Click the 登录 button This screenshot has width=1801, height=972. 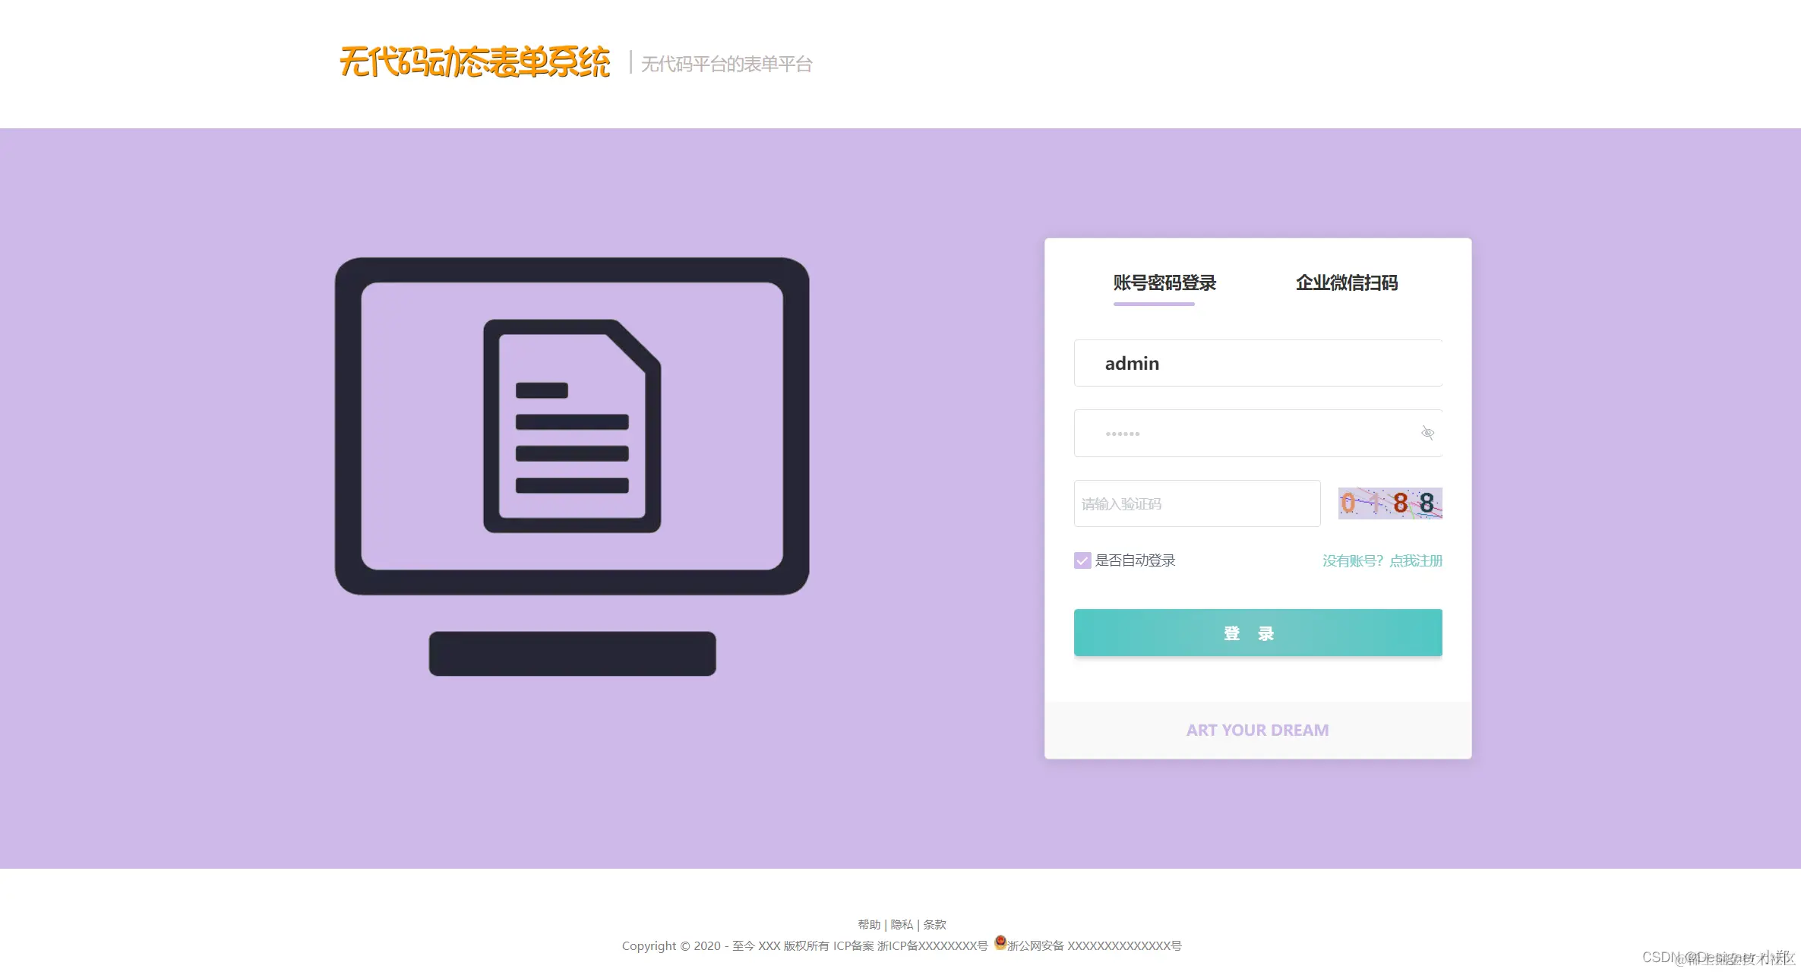click(1257, 633)
